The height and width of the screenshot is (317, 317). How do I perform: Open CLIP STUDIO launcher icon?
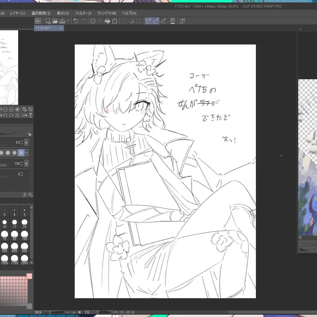click(x=38, y=21)
